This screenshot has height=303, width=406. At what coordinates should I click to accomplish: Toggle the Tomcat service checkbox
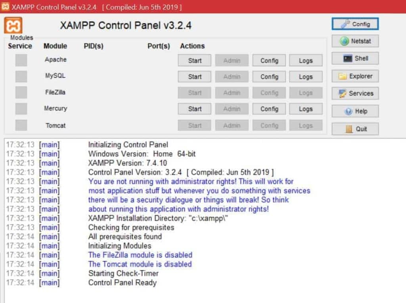click(21, 125)
